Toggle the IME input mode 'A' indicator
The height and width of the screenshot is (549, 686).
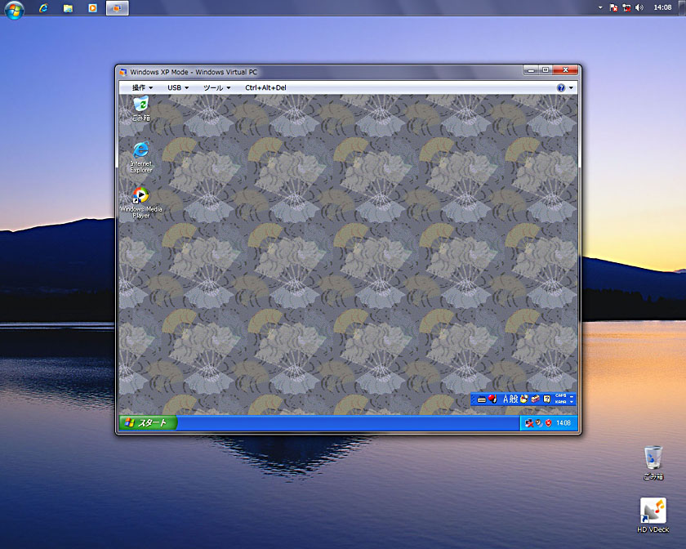click(x=506, y=399)
